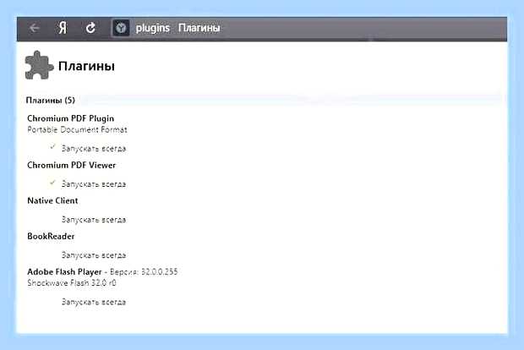The height and width of the screenshot is (350, 524).
Task: Toggle always run for Chromium PDF Plugin
Action: 52,147
